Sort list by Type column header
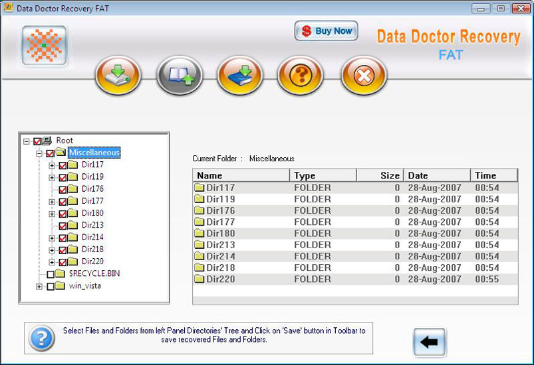This screenshot has height=365, width=534. 323,175
